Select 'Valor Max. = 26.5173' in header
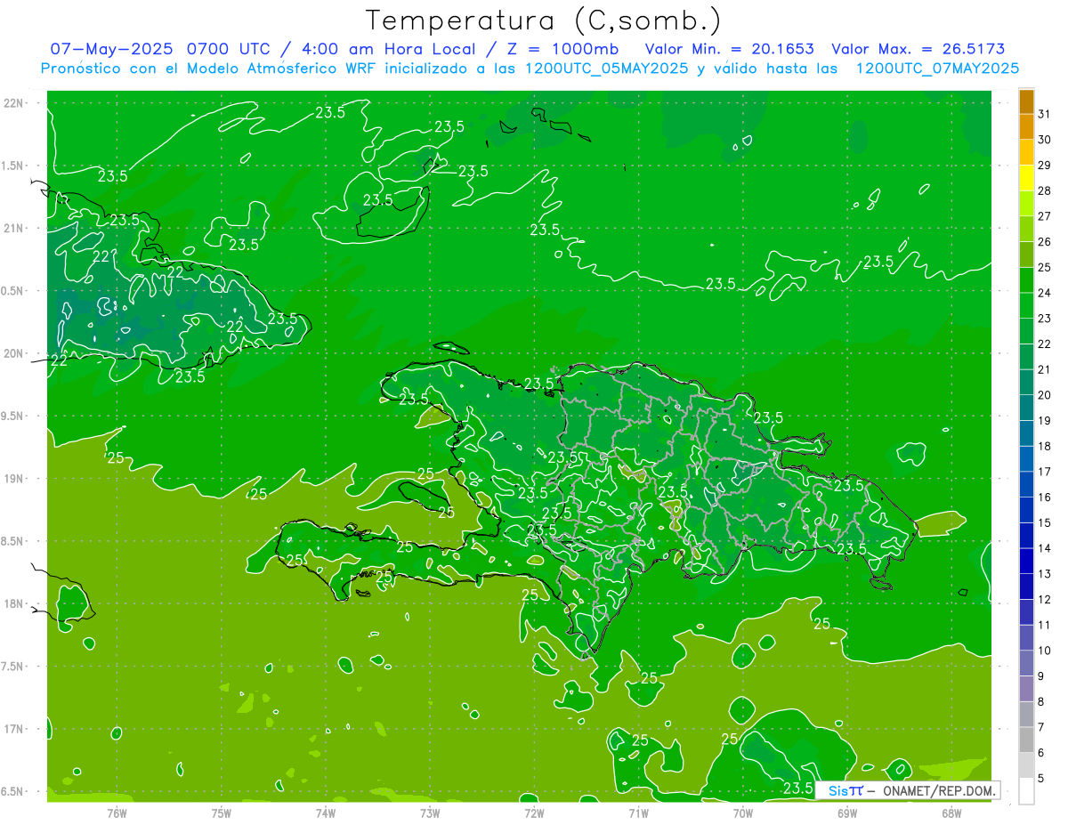Viewport: 1068px width, 825px height. click(918, 49)
